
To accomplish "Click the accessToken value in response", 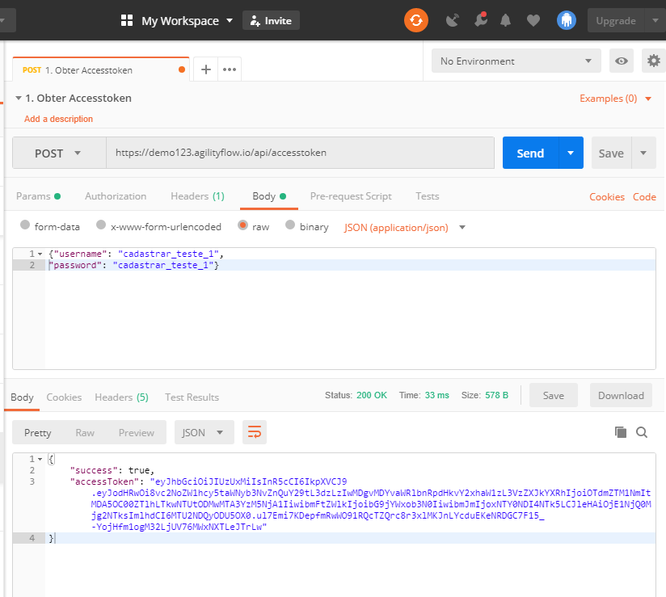I will [371, 504].
